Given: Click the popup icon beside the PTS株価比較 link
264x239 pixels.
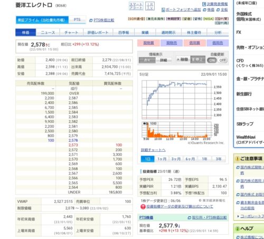Looking at the screenshot, I should tap(91, 21).
